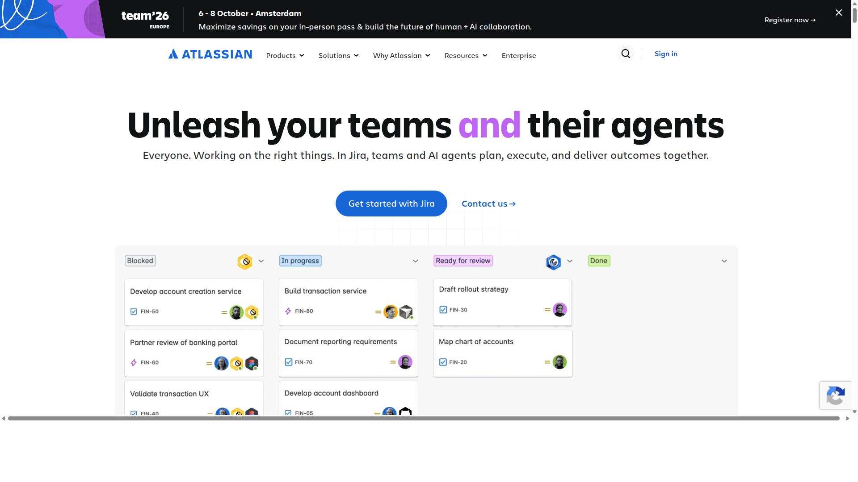858x482 pixels.
Task: Click the task checkbox icon on FIN-30
Action: click(443, 310)
